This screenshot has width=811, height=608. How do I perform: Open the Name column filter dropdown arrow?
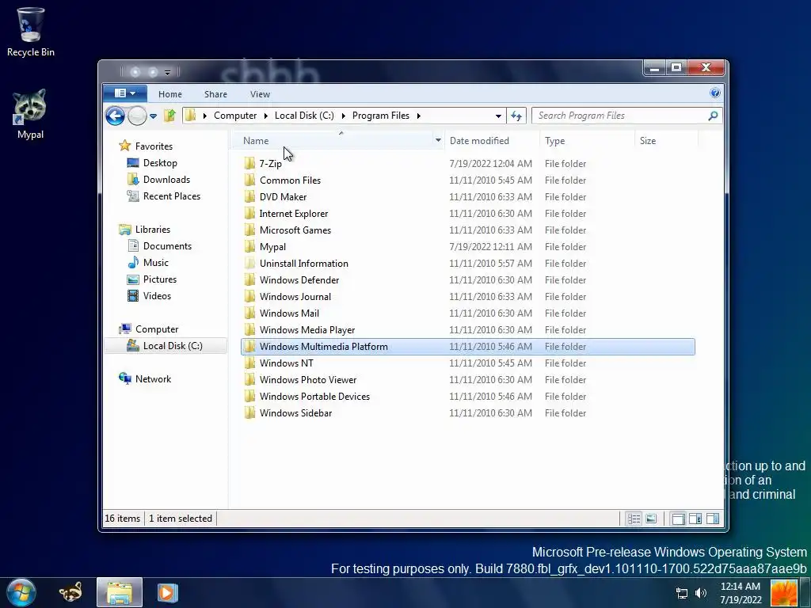438,141
